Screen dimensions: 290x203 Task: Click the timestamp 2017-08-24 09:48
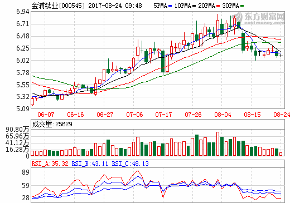pyautogui.click(x=115, y=6)
